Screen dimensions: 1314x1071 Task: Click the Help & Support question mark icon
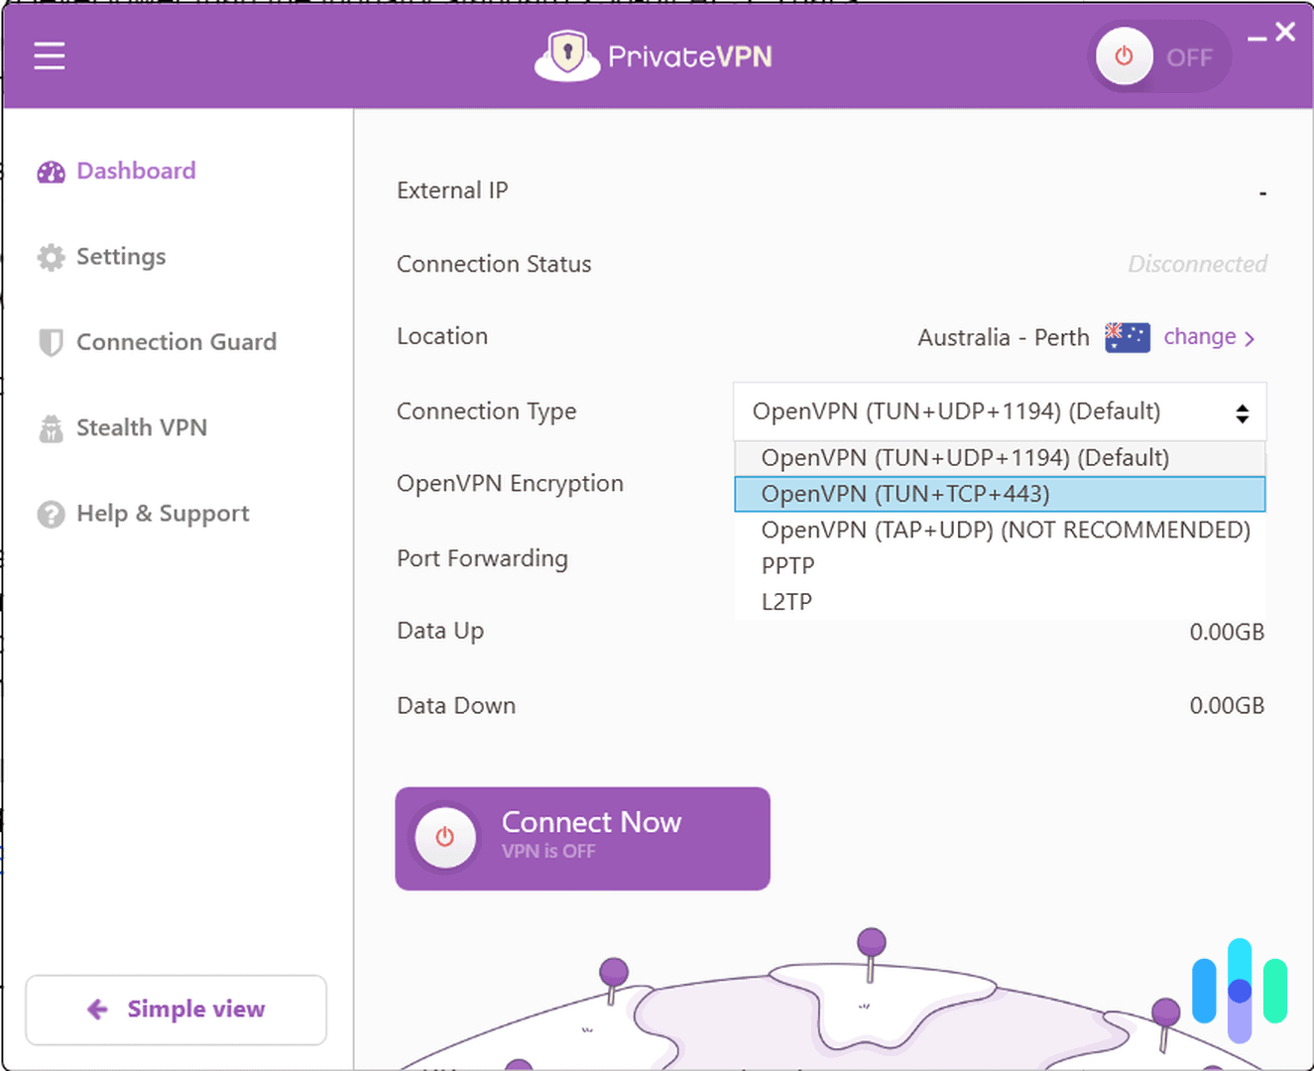[51, 513]
